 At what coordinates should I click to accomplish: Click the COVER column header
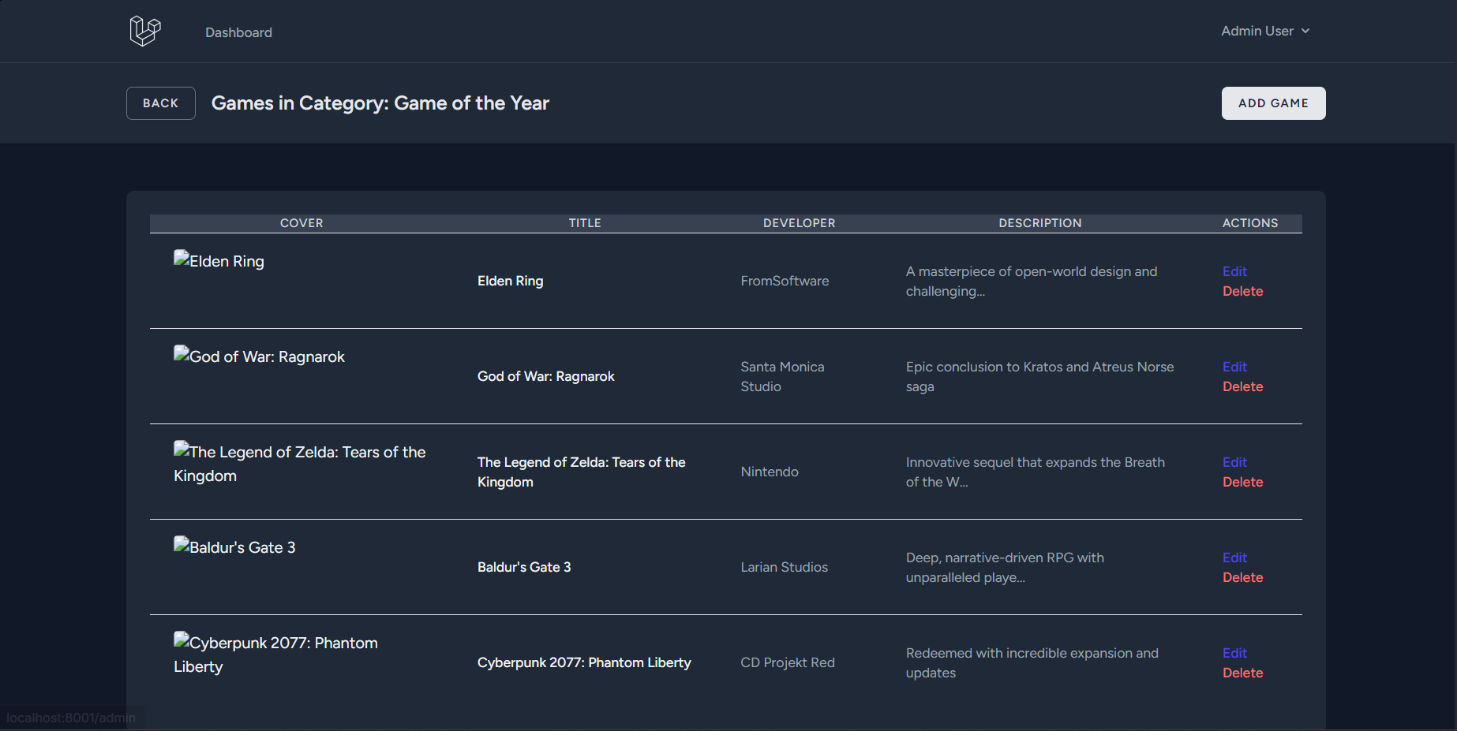tap(302, 223)
